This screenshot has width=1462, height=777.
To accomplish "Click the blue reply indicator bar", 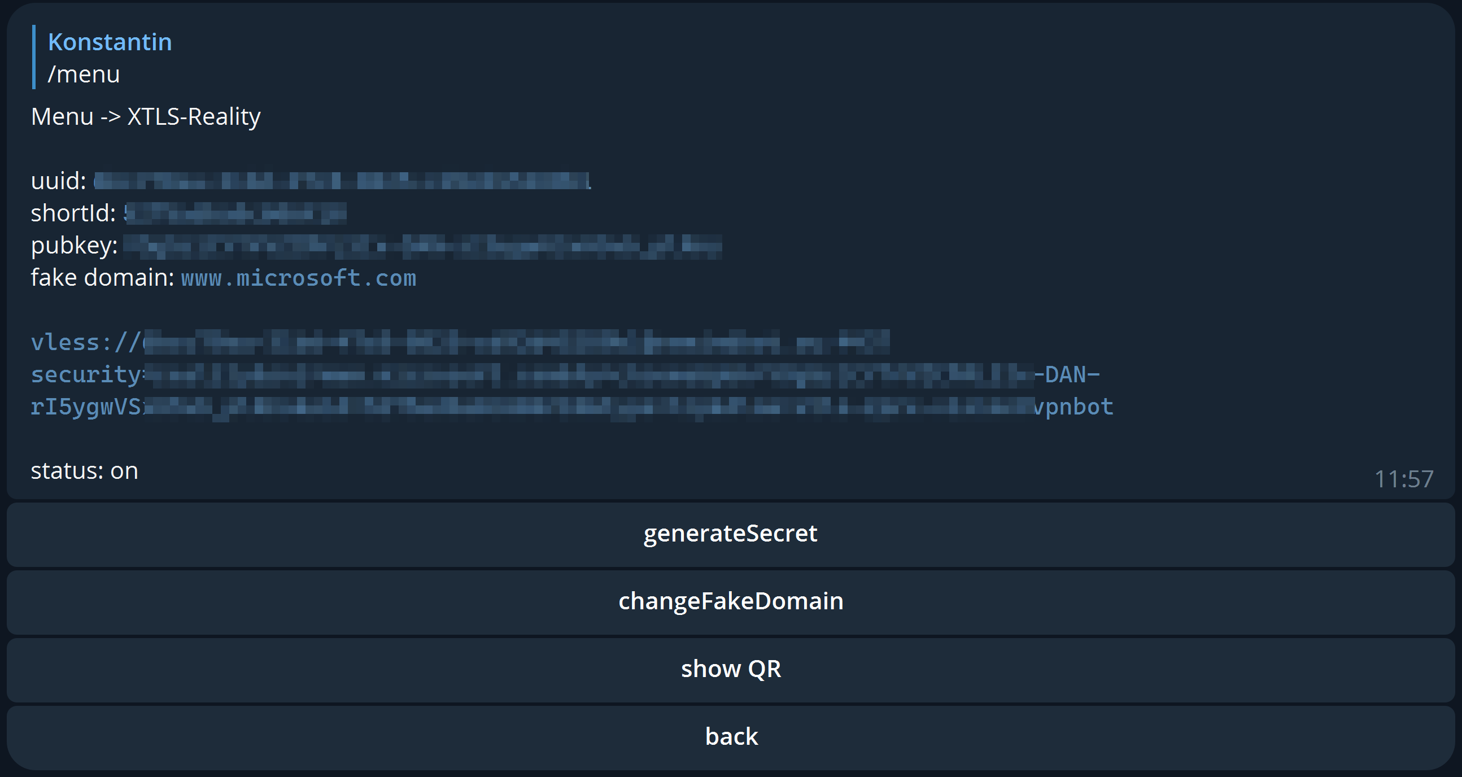I will pyautogui.click(x=34, y=56).
